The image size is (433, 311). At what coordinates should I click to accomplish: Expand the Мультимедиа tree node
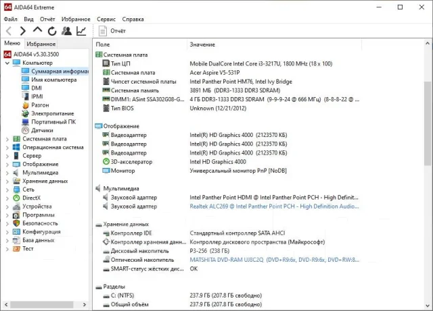click(x=7, y=173)
